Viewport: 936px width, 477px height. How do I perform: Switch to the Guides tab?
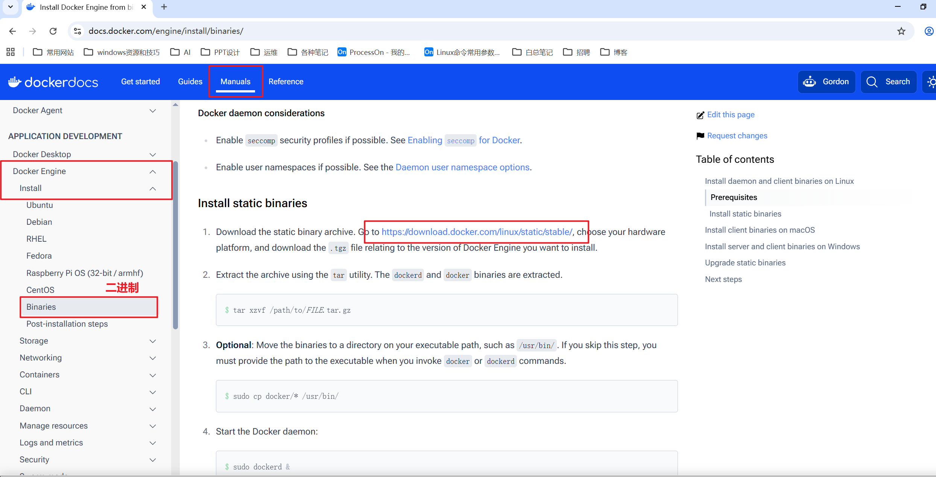pyautogui.click(x=190, y=82)
